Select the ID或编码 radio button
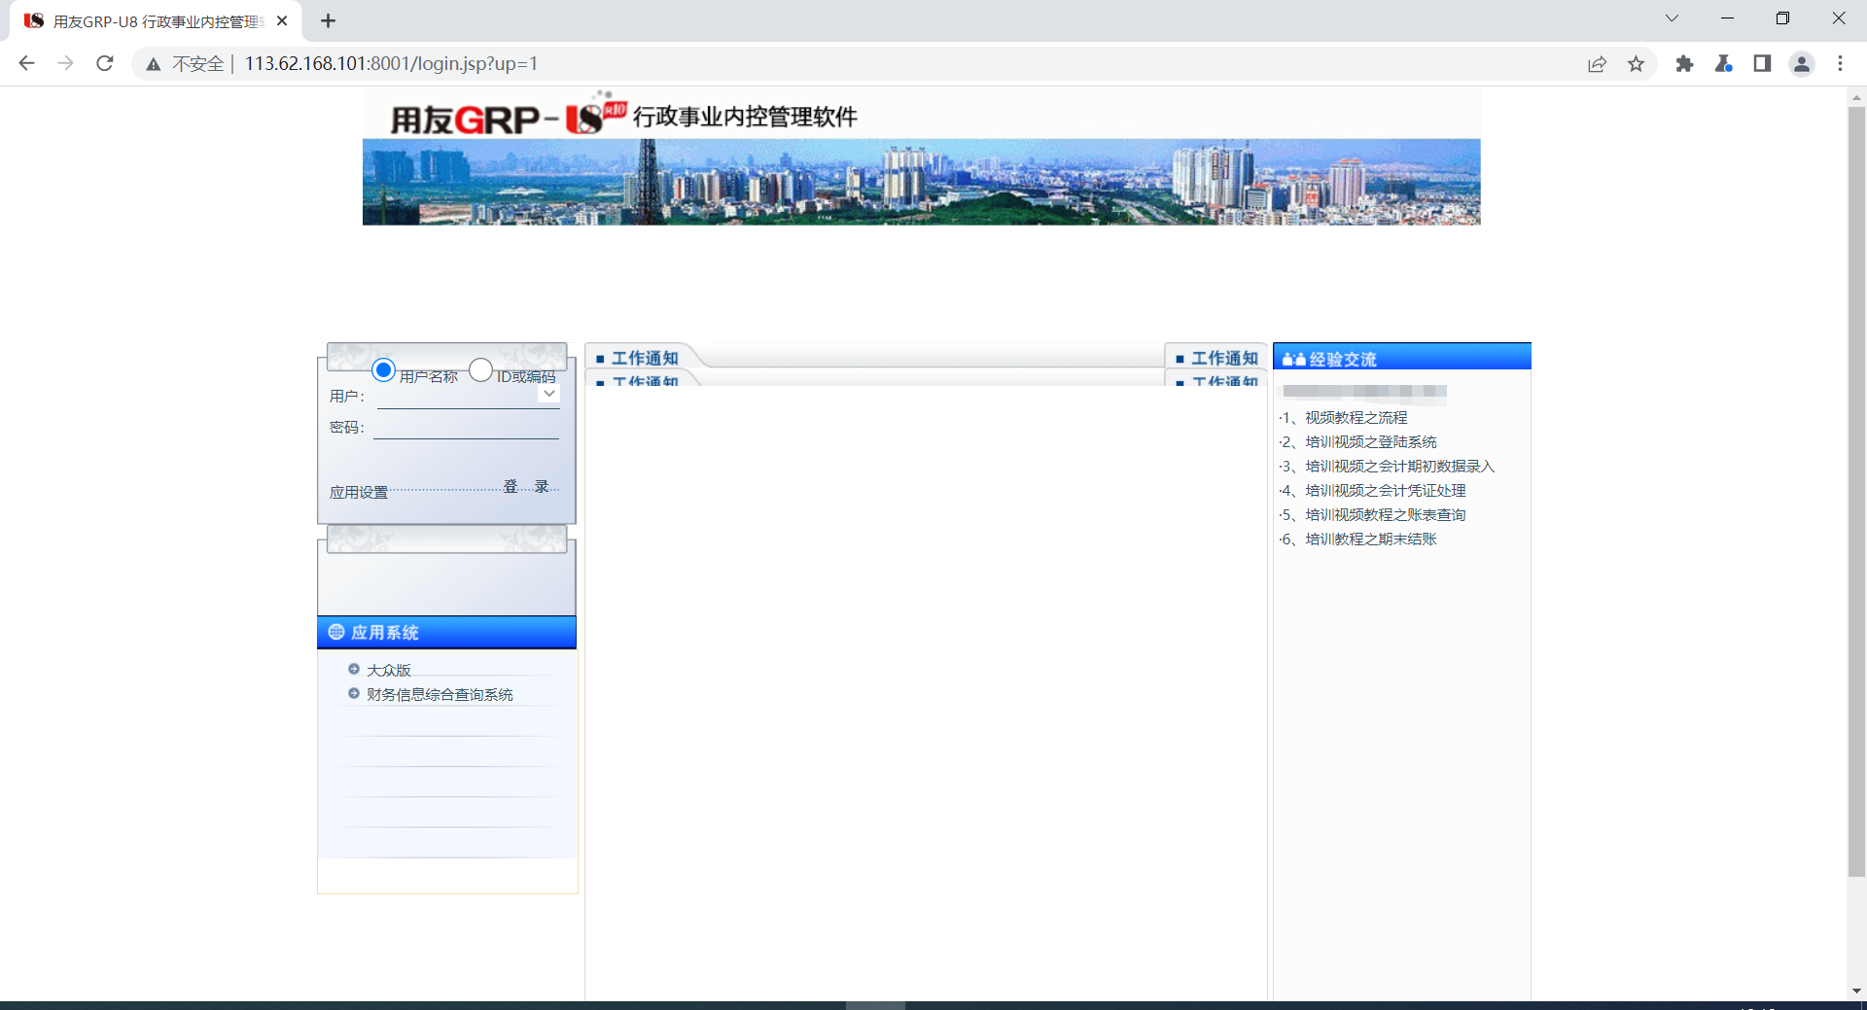Viewport: 1867px width, 1010px height. click(x=480, y=370)
